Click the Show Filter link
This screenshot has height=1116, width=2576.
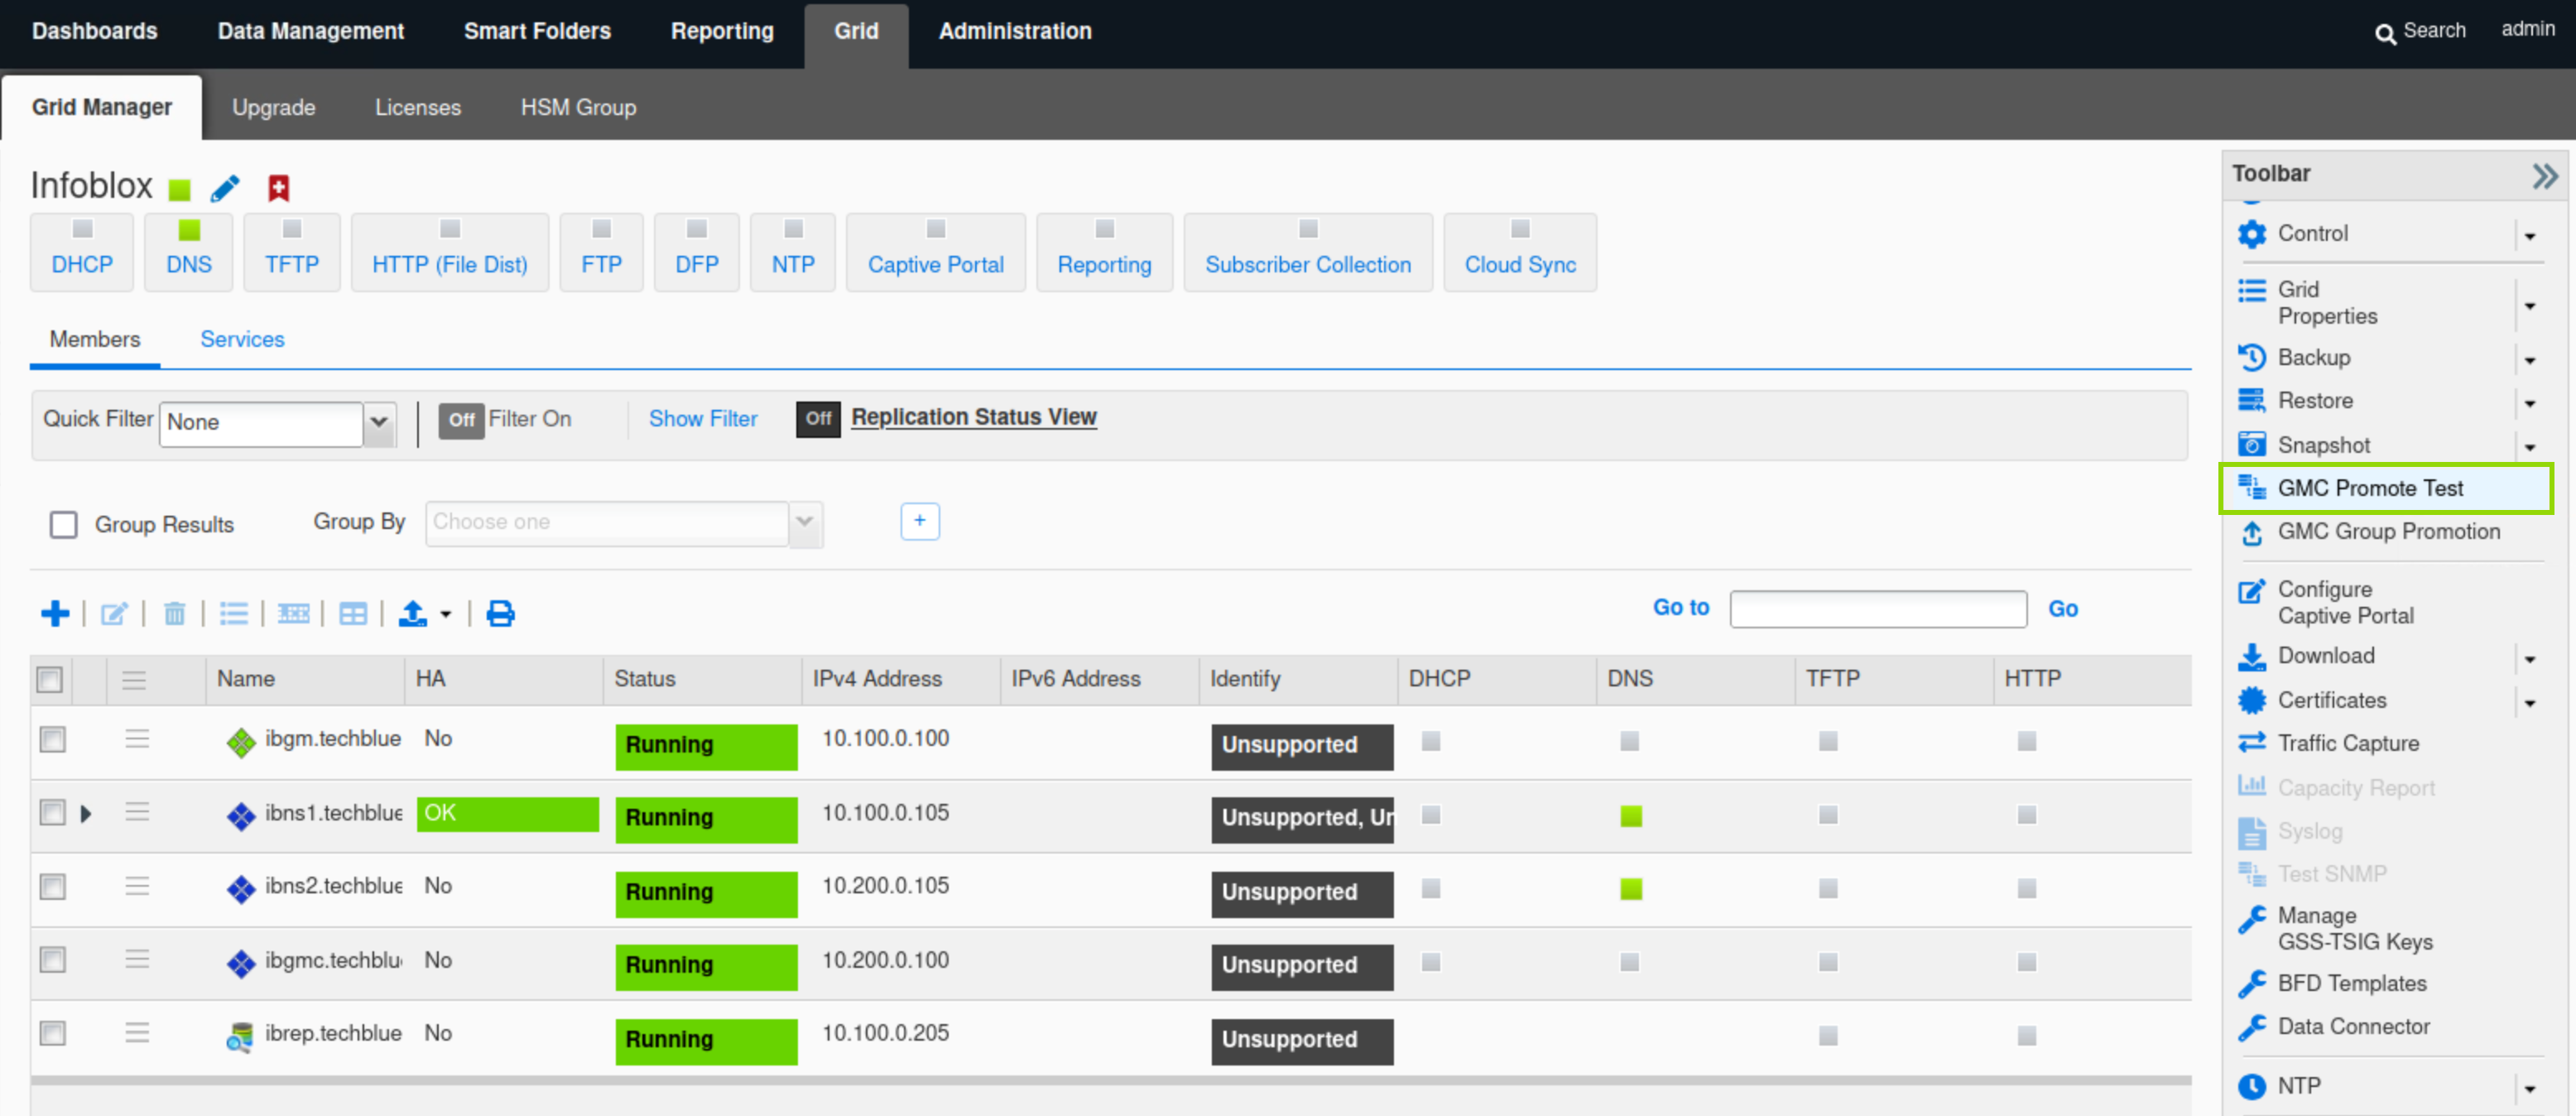tap(702, 418)
